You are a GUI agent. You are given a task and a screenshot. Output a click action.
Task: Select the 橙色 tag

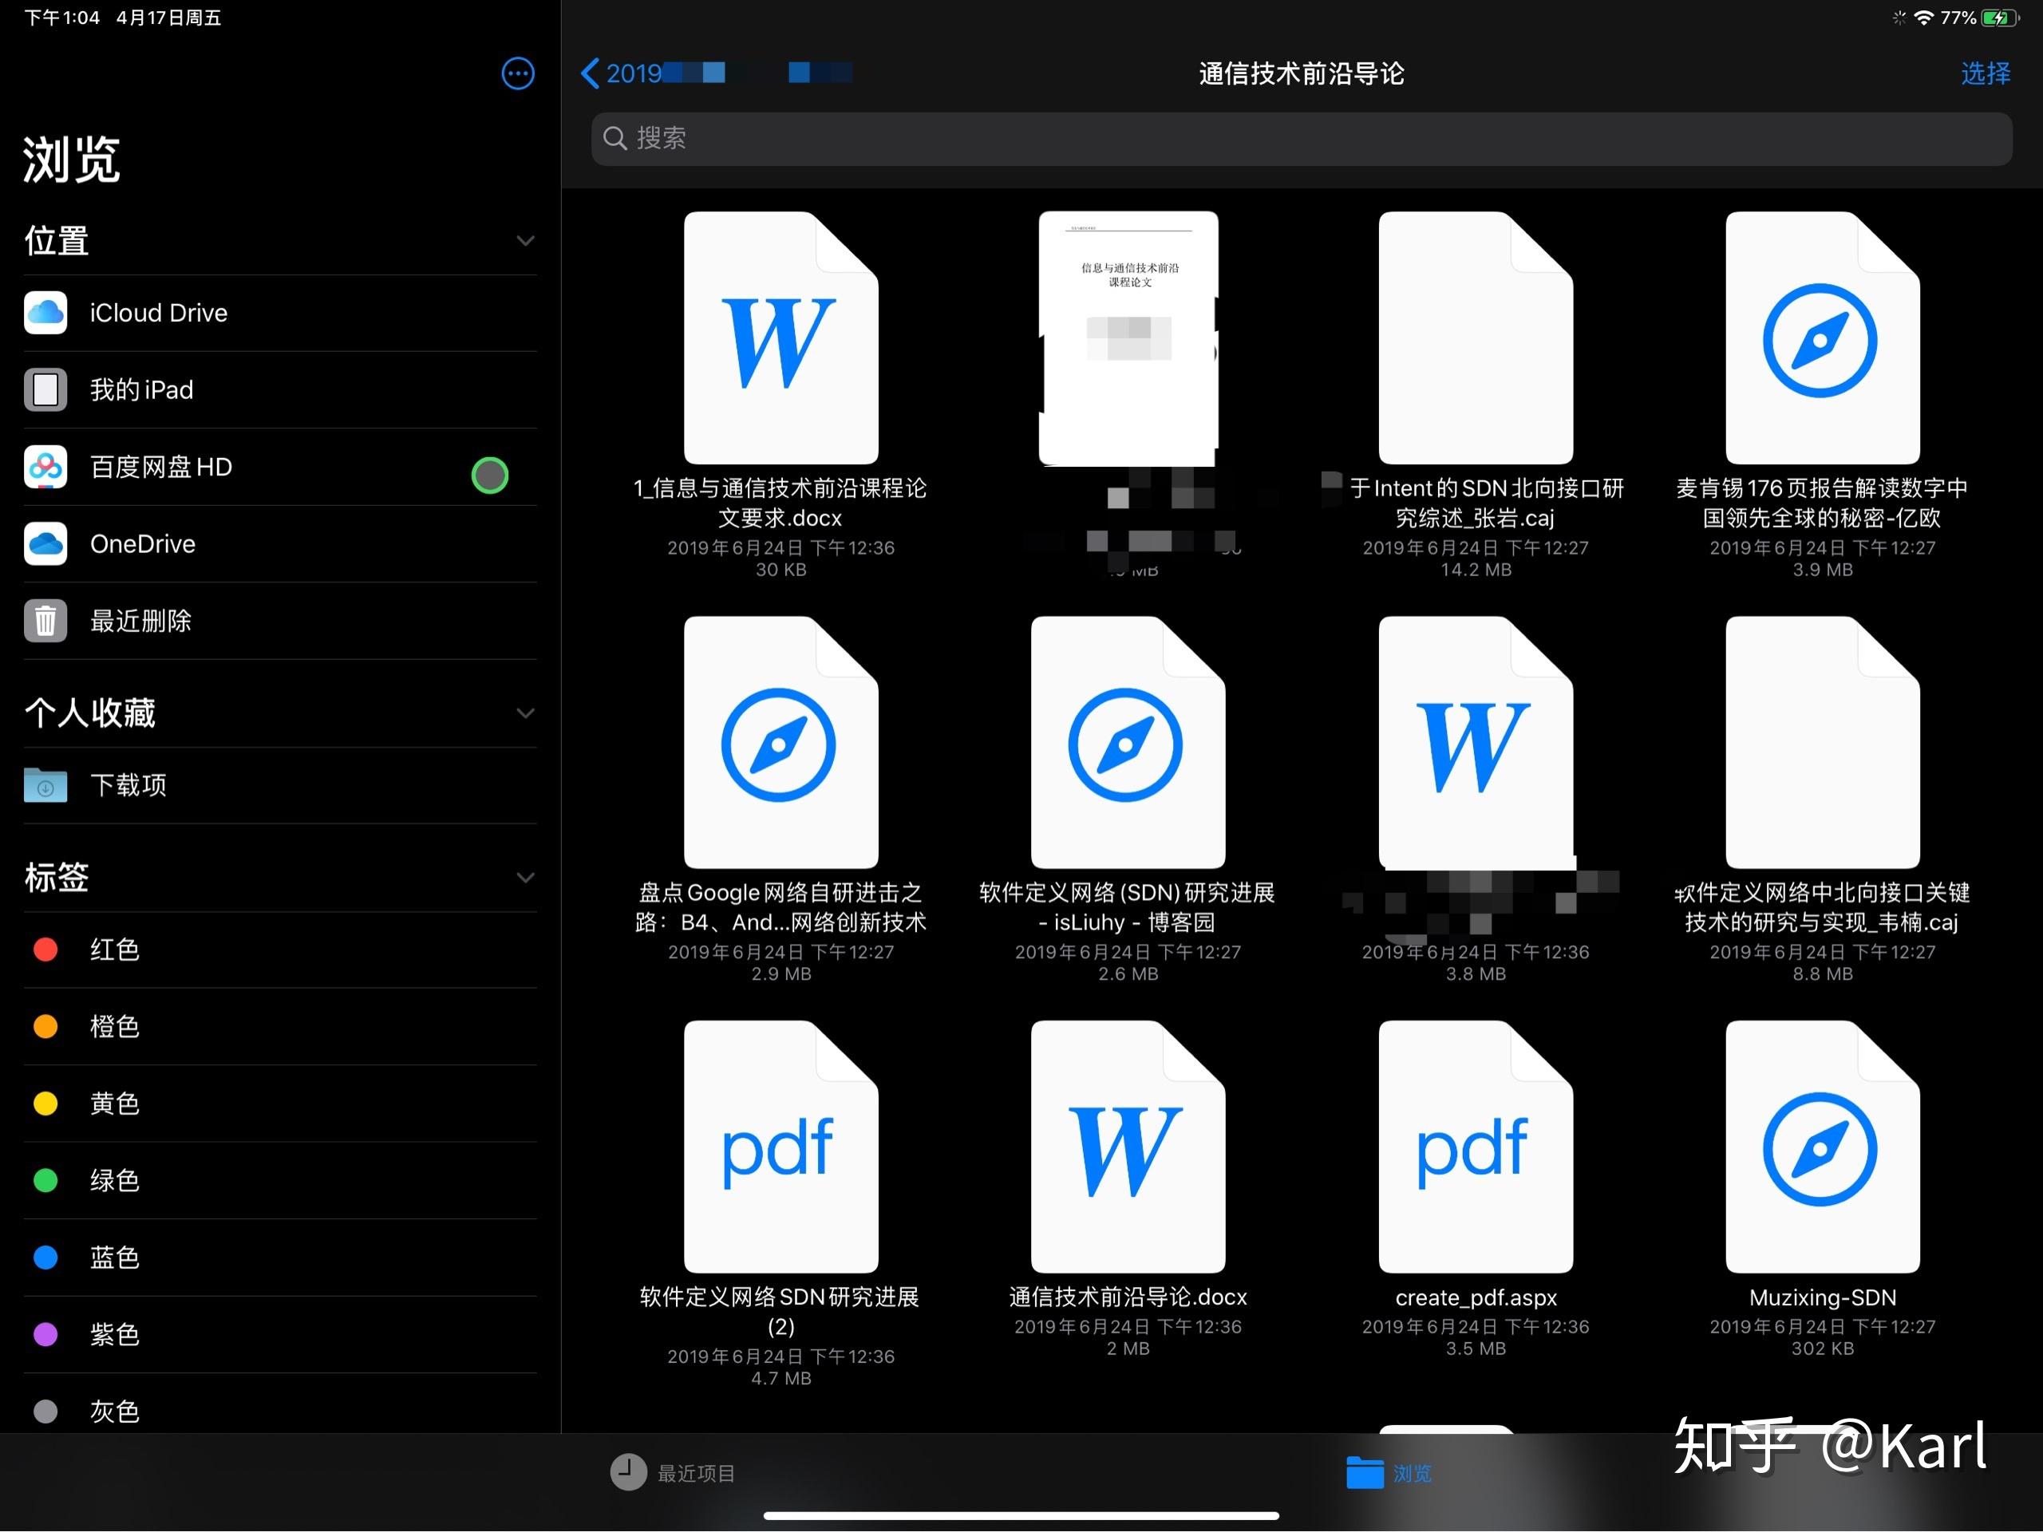[x=280, y=1026]
